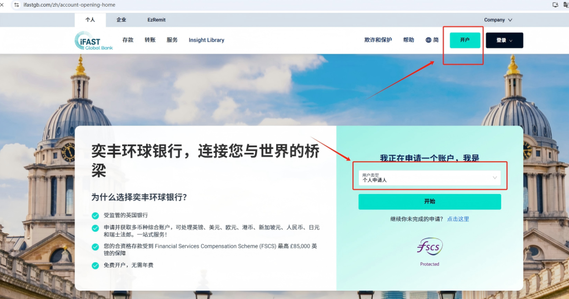Click the 开户 open account button

tap(465, 40)
